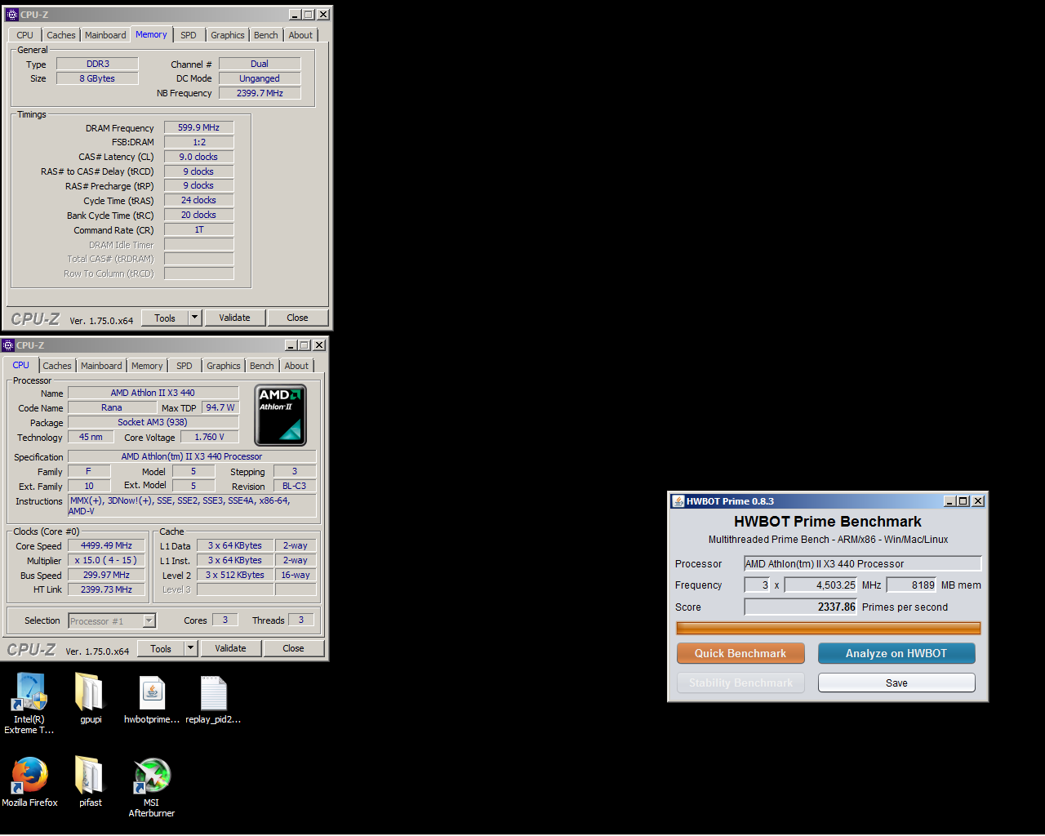Open Graphics tab in CPU window
This screenshot has height=836, width=1045.
click(223, 366)
